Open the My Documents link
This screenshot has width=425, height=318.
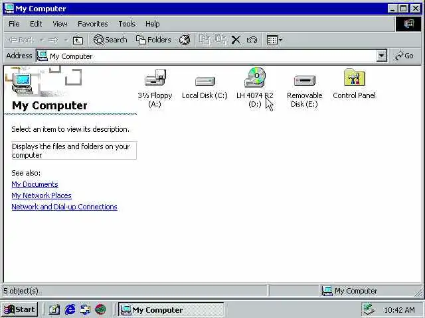35,184
